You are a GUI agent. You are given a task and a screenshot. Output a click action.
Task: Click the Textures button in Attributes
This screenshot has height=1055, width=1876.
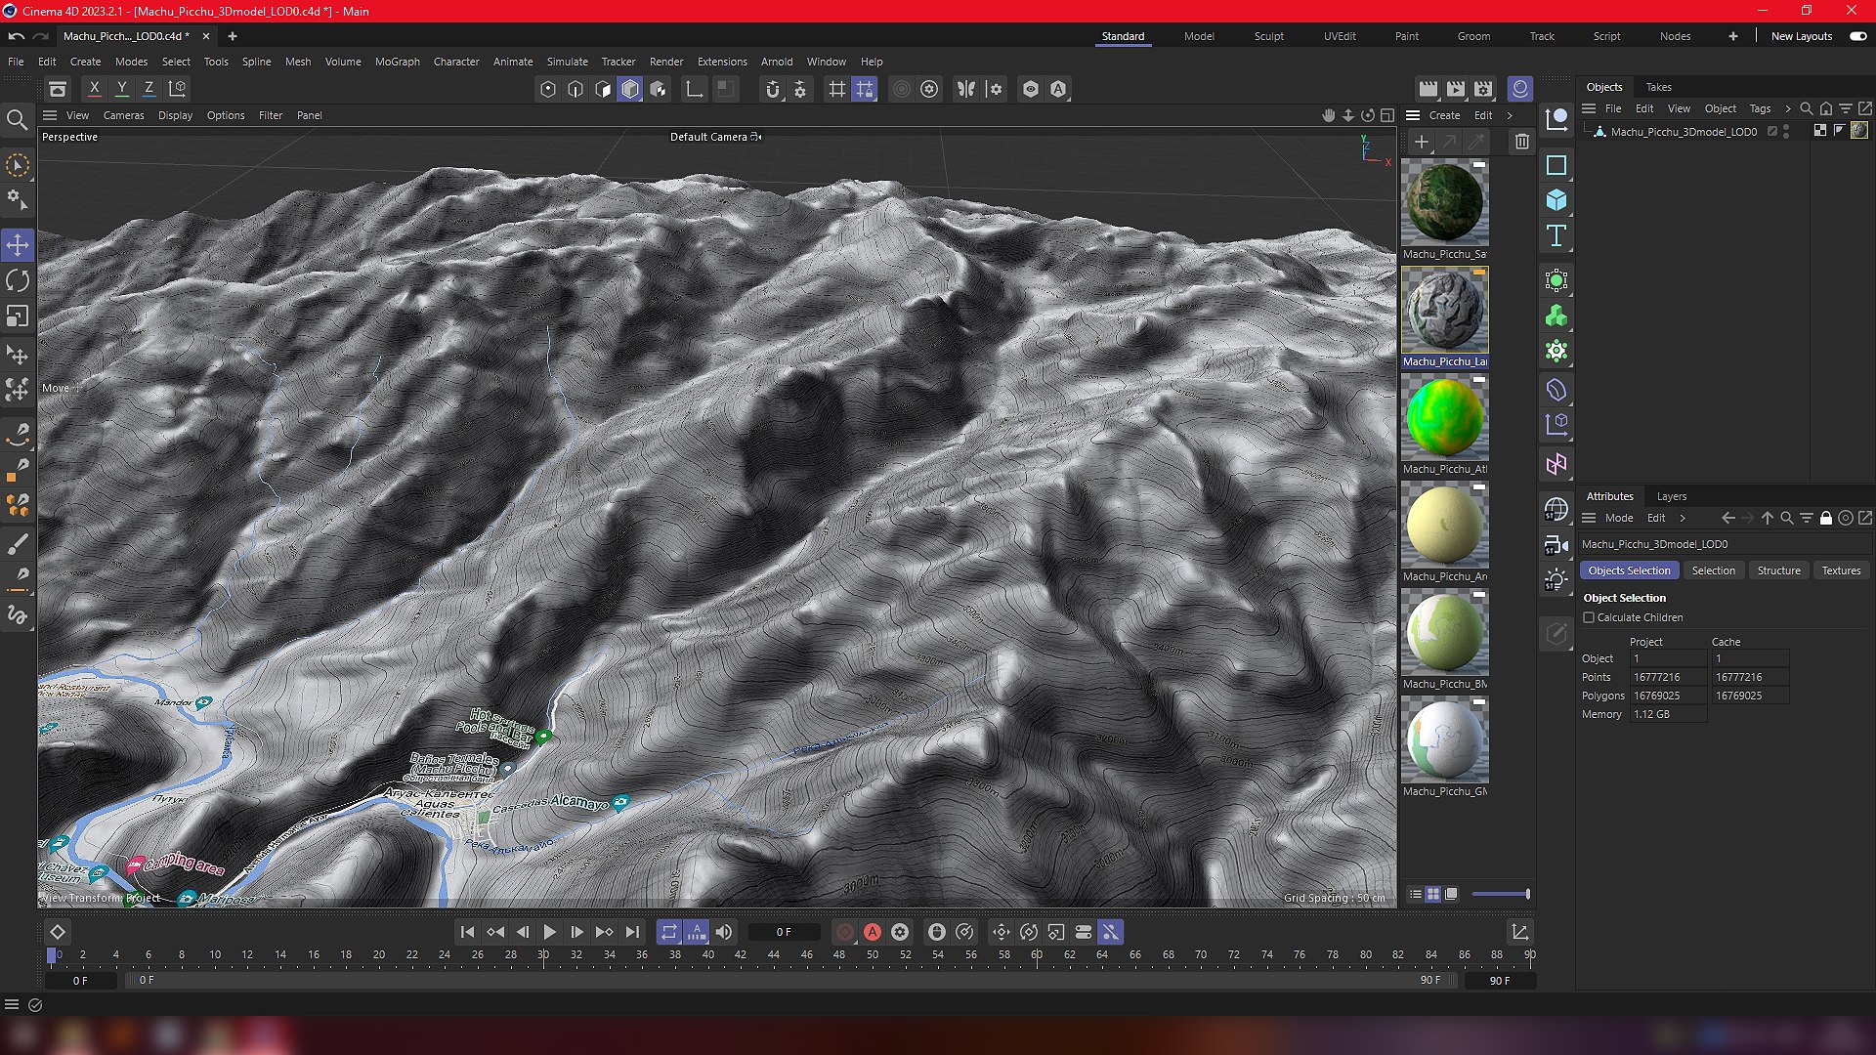tap(1841, 570)
